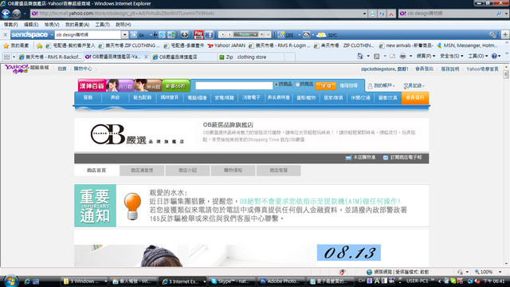The height and width of the screenshot is (287, 510).
Task: Click the MSN, Messenger, Hotmail favorites link
Action: coord(467,45)
